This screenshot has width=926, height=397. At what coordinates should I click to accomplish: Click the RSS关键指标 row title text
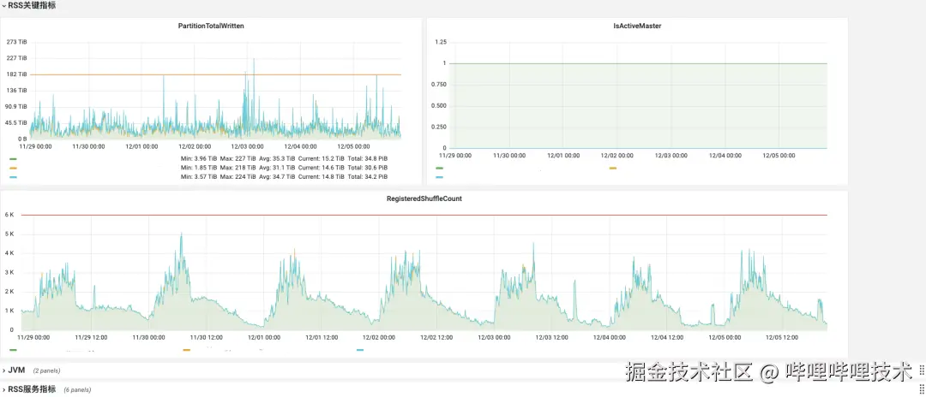32,5
